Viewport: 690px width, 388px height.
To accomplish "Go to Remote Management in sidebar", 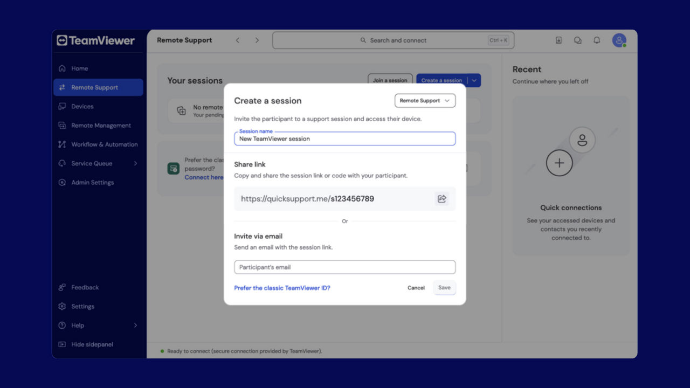I will click(x=98, y=126).
